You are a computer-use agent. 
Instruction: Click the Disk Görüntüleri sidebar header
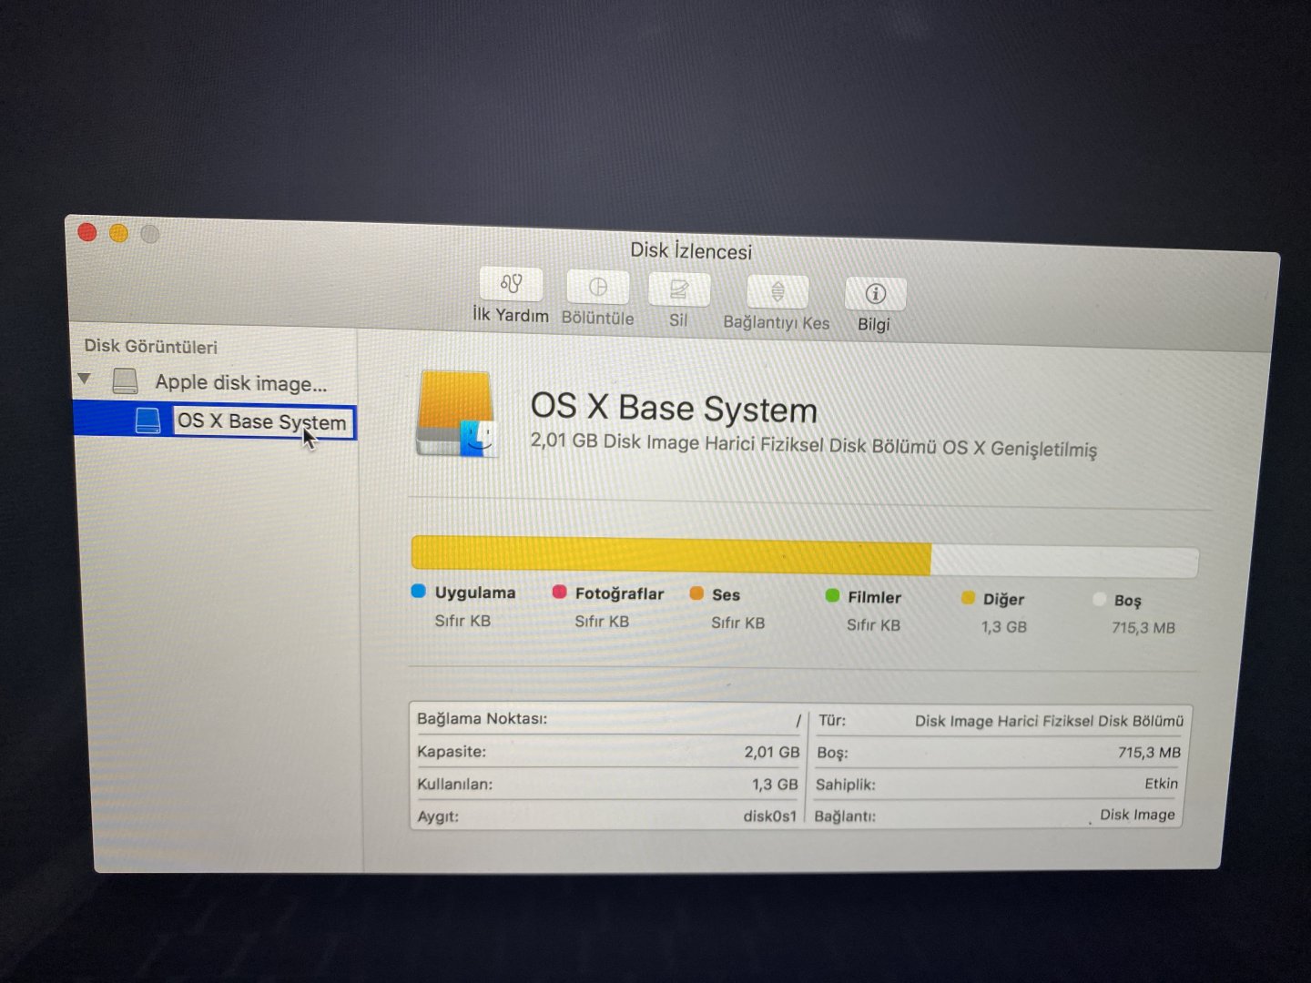151,347
